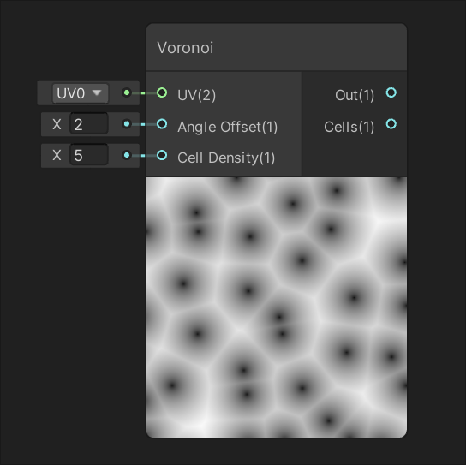Click the Angle Offset(1) label

pos(227,127)
